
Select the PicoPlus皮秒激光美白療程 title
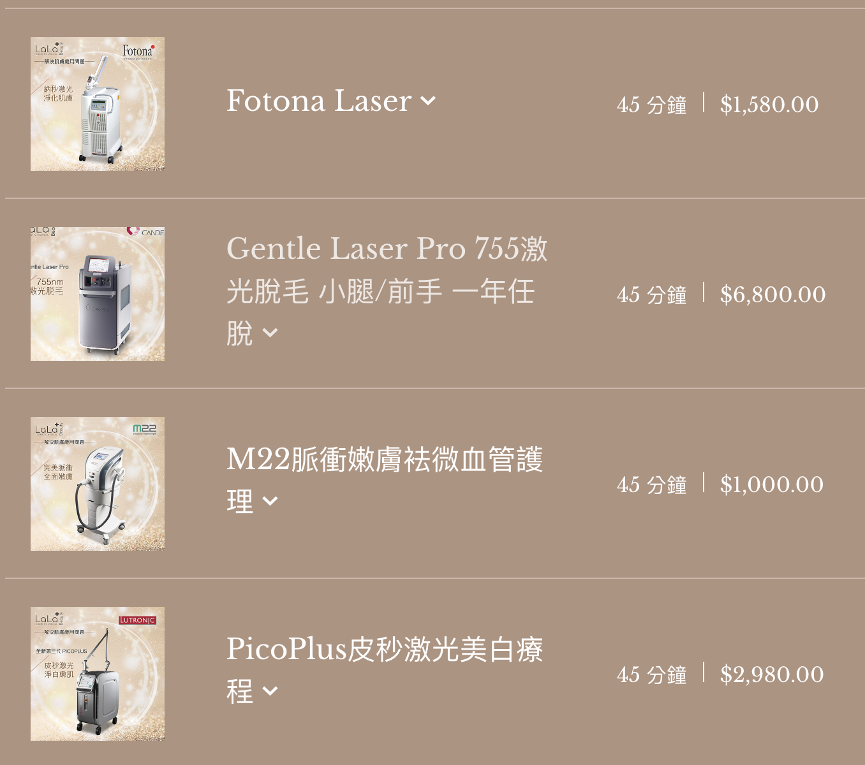pos(385,671)
